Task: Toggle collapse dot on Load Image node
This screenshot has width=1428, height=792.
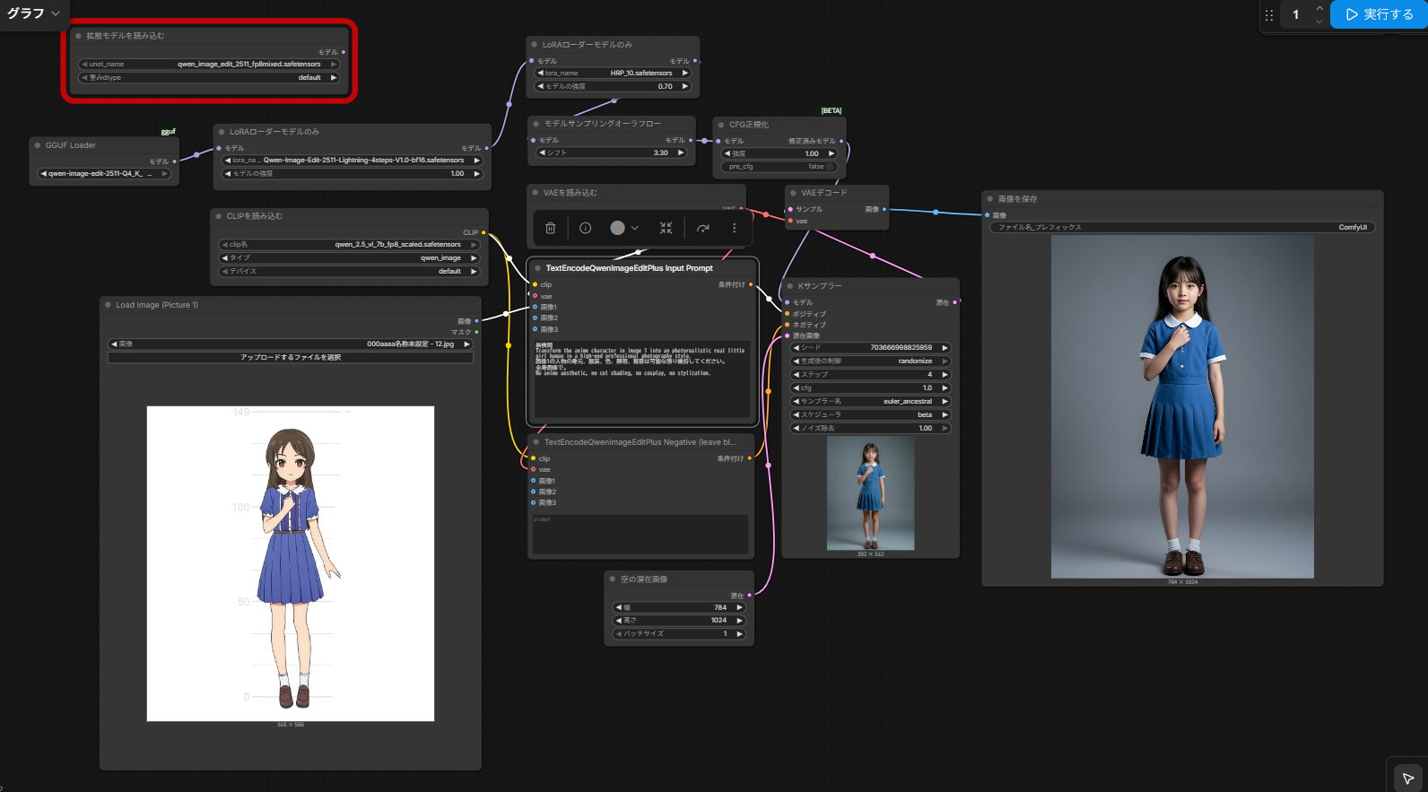Action: tap(108, 305)
